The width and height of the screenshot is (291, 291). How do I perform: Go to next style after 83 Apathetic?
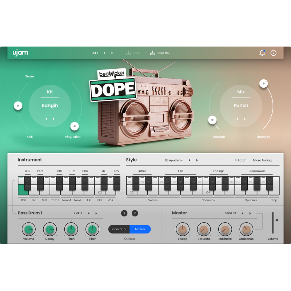tap(197, 160)
